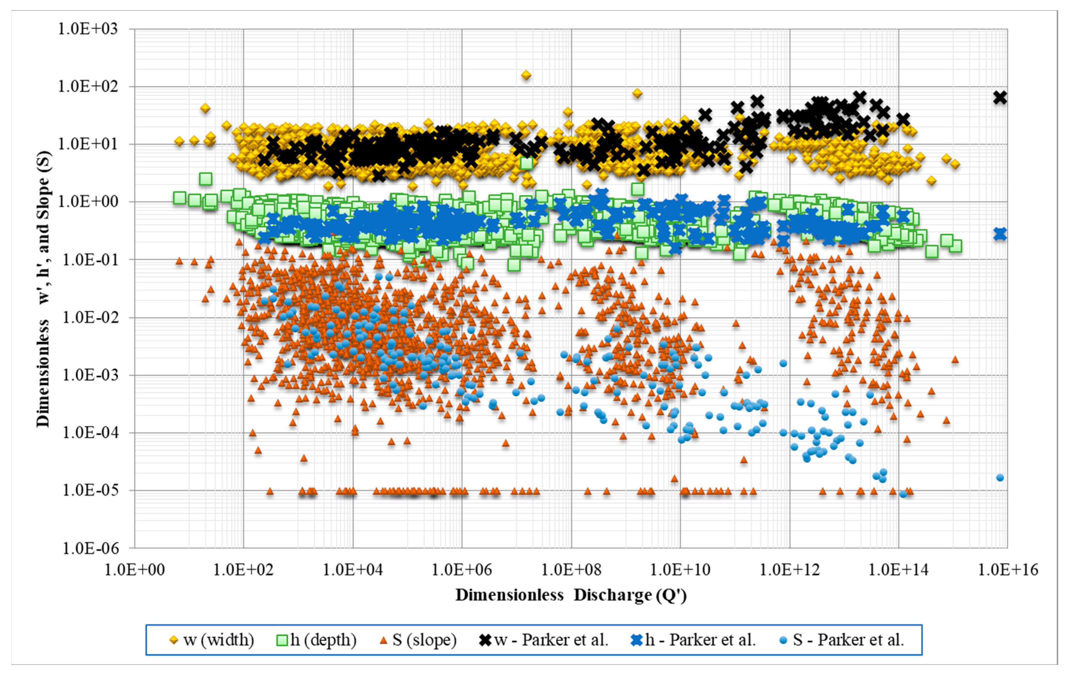Click the 1.0E+03 y-axis tick label

click(x=88, y=29)
